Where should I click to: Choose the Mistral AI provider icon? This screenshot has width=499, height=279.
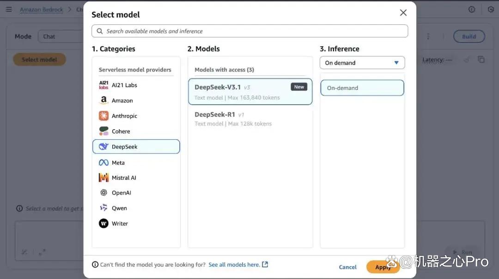click(103, 178)
